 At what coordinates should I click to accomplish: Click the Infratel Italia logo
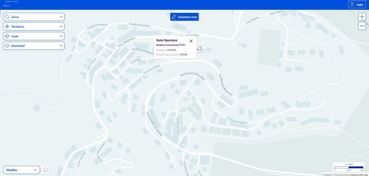click(x=11, y=4)
